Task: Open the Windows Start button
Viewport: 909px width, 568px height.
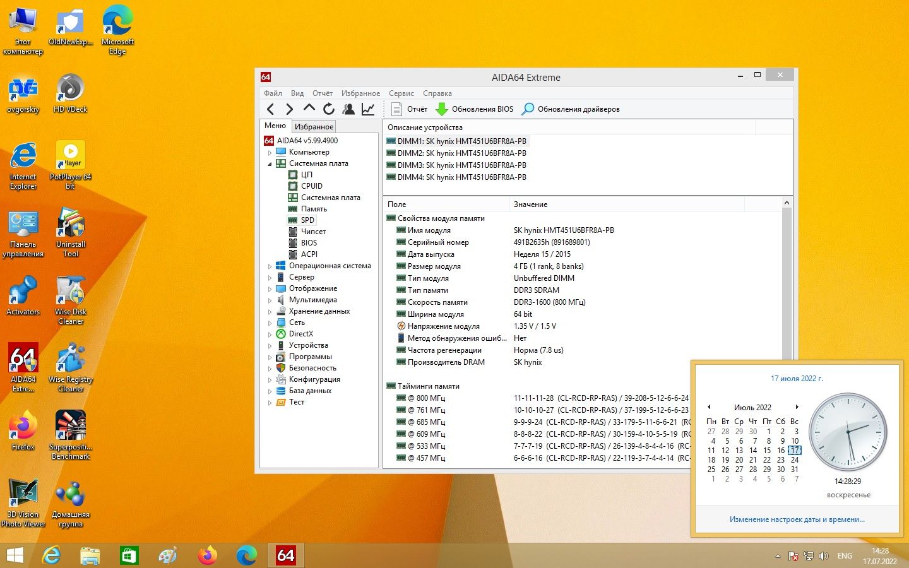Action: click(15, 555)
